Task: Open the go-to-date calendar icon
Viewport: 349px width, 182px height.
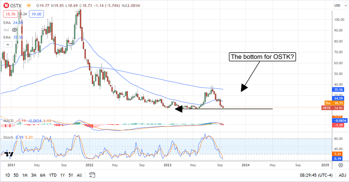Action: click(x=92, y=175)
